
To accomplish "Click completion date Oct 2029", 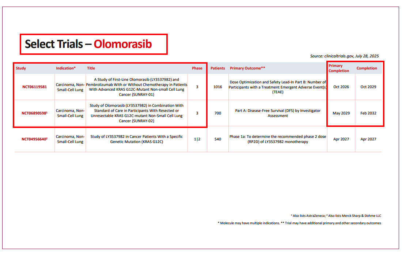I will coord(368,87).
